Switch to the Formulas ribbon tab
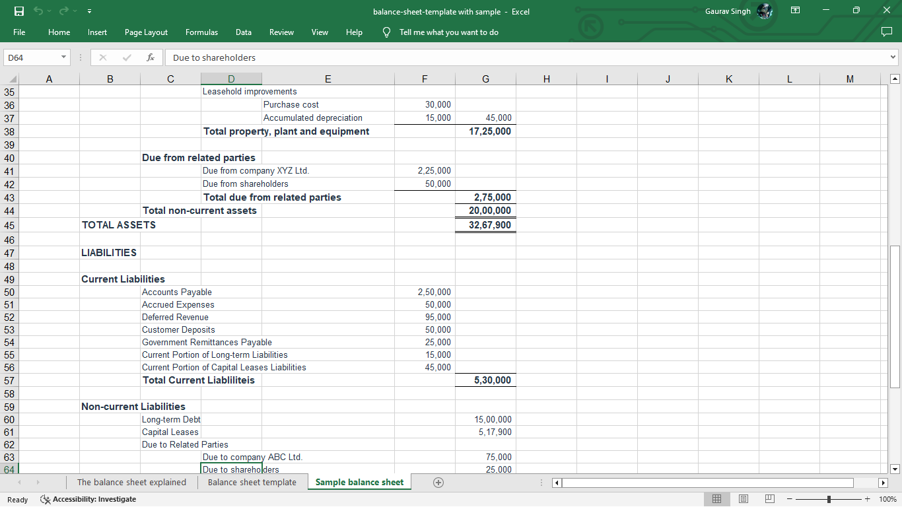902x507 pixels. click(x=201, y=32)
